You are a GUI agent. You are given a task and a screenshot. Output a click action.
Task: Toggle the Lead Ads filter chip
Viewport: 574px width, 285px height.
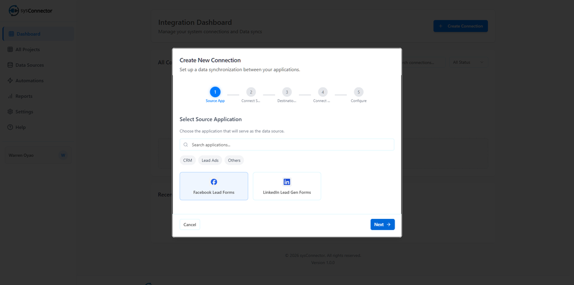[x=210, y=160]
